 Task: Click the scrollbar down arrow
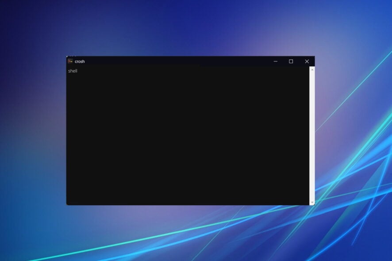point(312,202)
